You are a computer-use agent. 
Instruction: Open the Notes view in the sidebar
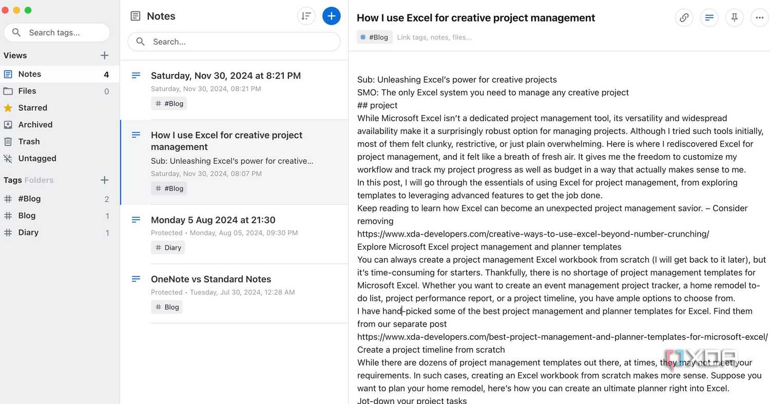(x=60, y=74)
